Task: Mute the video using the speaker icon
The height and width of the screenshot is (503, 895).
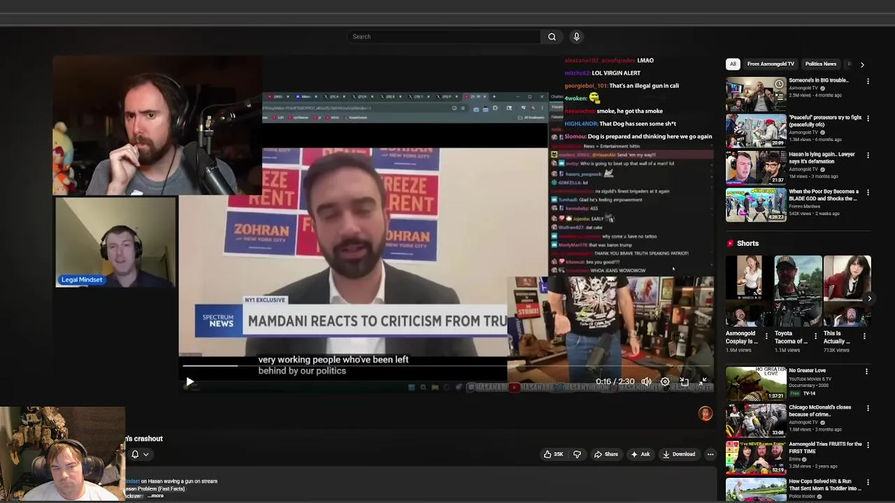Action: [646, 382]
